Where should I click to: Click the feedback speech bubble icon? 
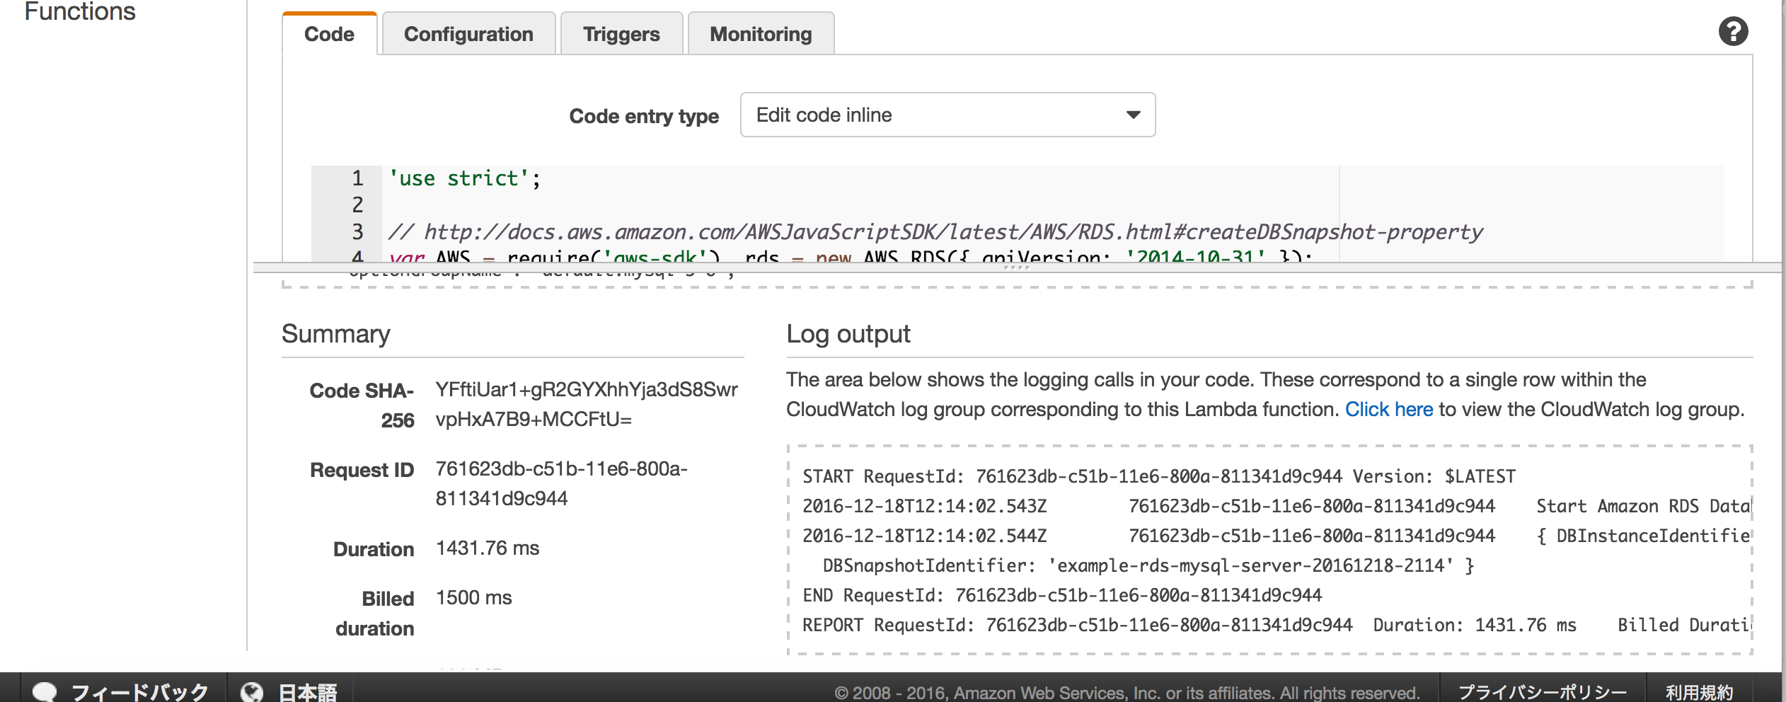pyautogui.click(x=45, y=691)
